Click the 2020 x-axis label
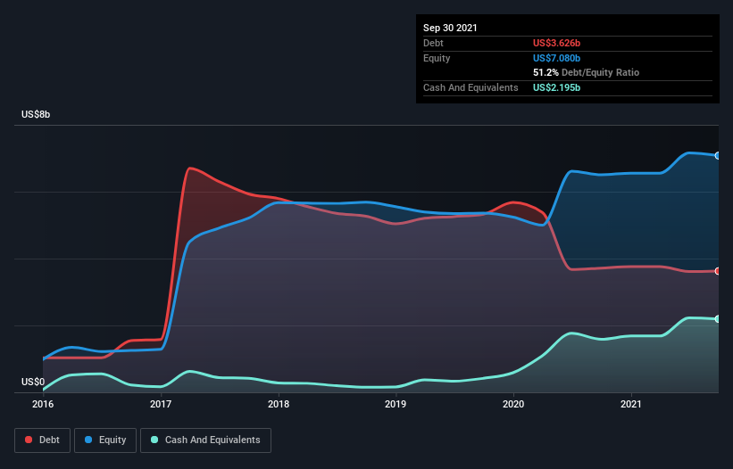This screenshot has width=733, height=469. (513, 404)
